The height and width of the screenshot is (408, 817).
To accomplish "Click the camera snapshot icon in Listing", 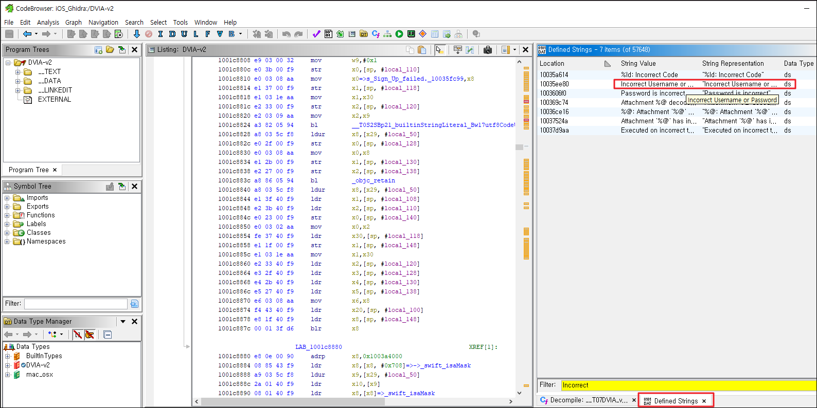I will point(488,50).
